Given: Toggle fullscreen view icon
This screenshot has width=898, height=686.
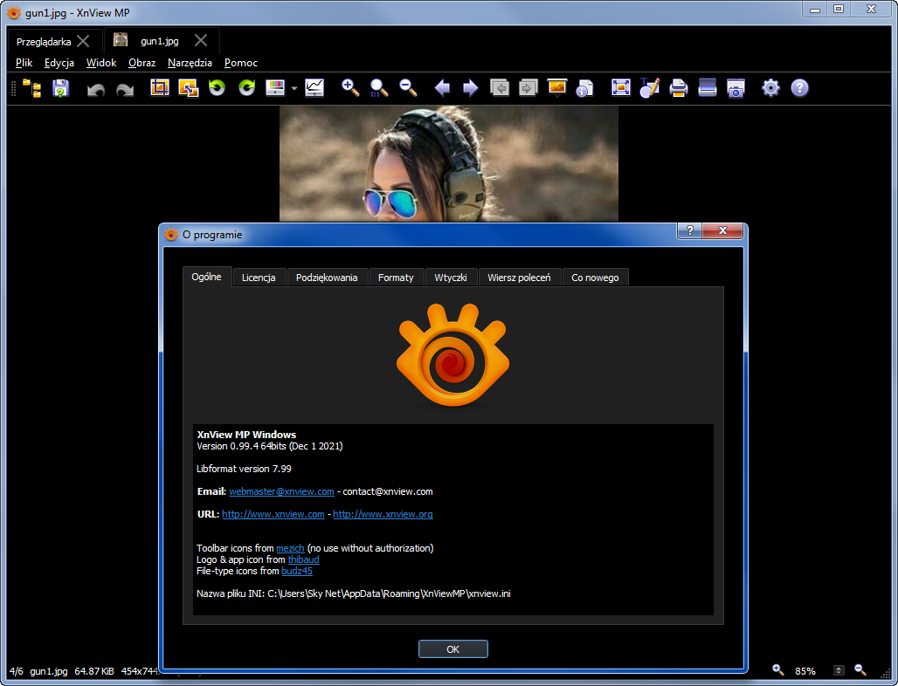Looking at the screenshot, I should tap(621, 87).
